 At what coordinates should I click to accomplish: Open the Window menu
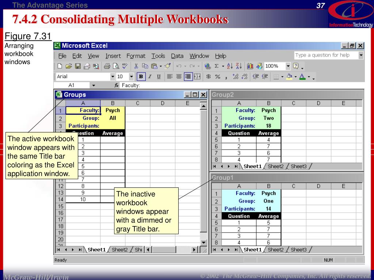[x=199, y=56]
